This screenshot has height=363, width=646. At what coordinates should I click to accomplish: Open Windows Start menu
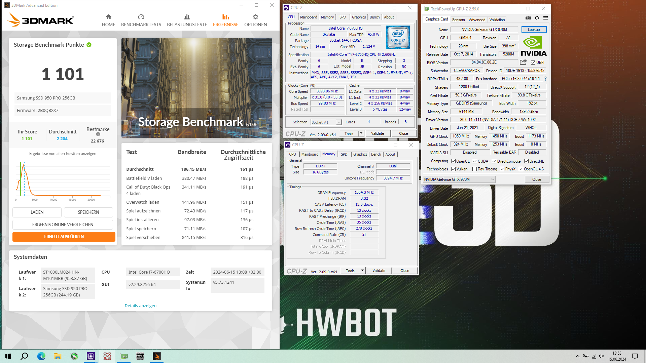point(8,356)
